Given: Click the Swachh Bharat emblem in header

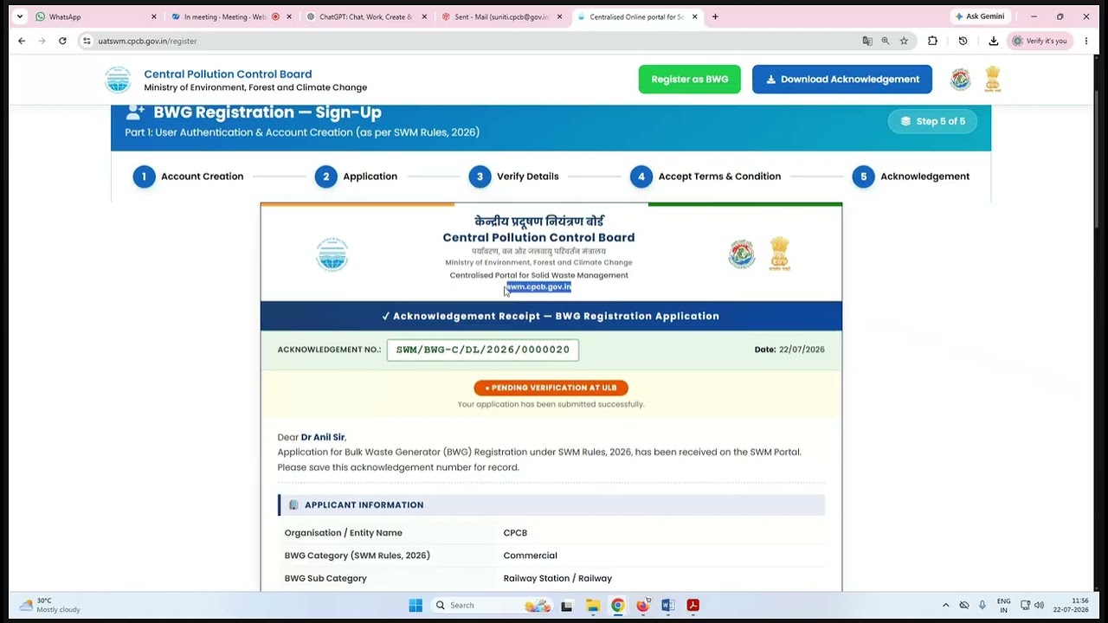Looking at the screenshot, I should [961, 80].
